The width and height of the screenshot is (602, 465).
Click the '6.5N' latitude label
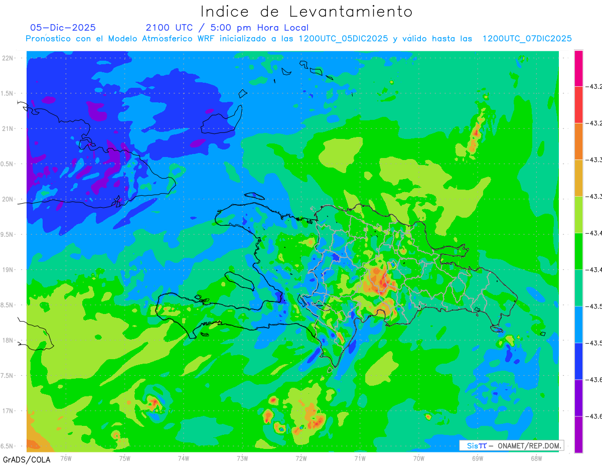(8, 446)
